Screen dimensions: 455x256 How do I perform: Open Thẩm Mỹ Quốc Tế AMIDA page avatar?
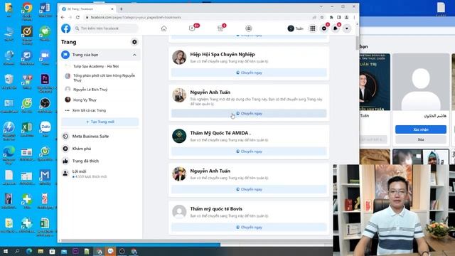pyautogui.click(x=179, y=136)
